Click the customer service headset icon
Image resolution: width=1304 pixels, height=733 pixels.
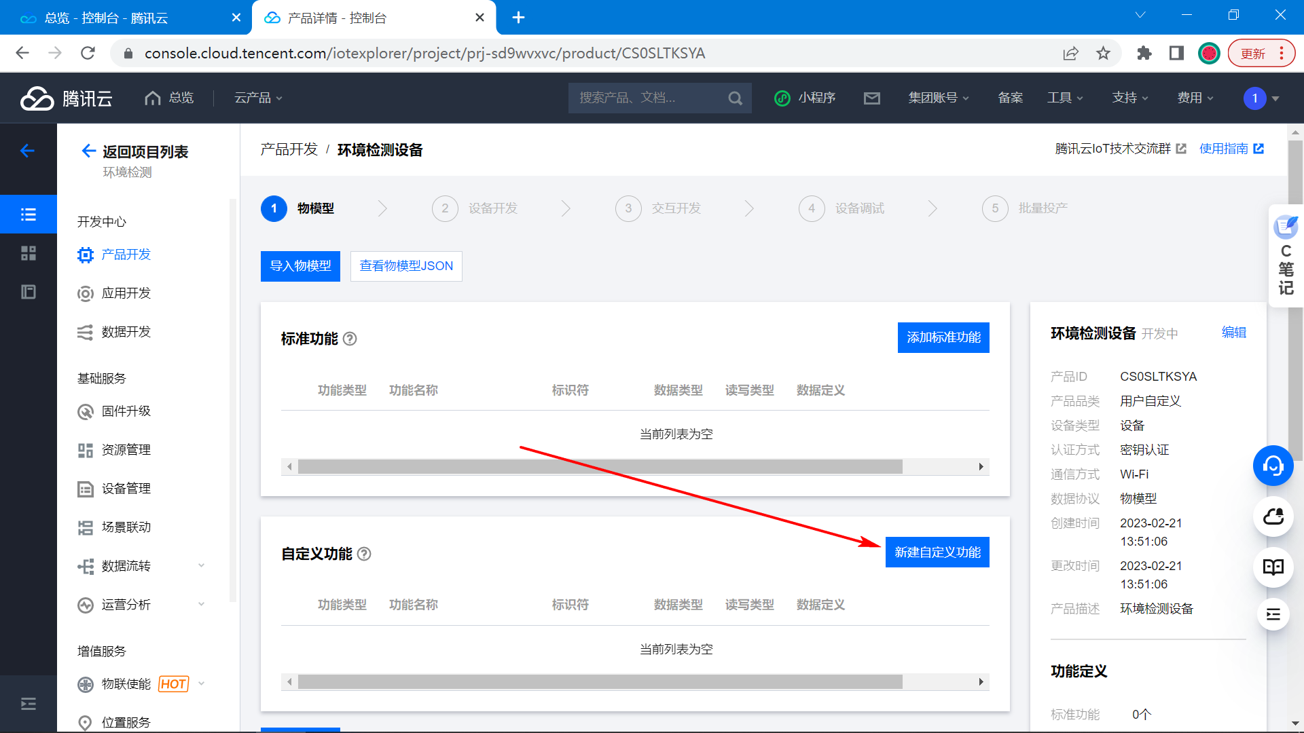[1273, 466]
